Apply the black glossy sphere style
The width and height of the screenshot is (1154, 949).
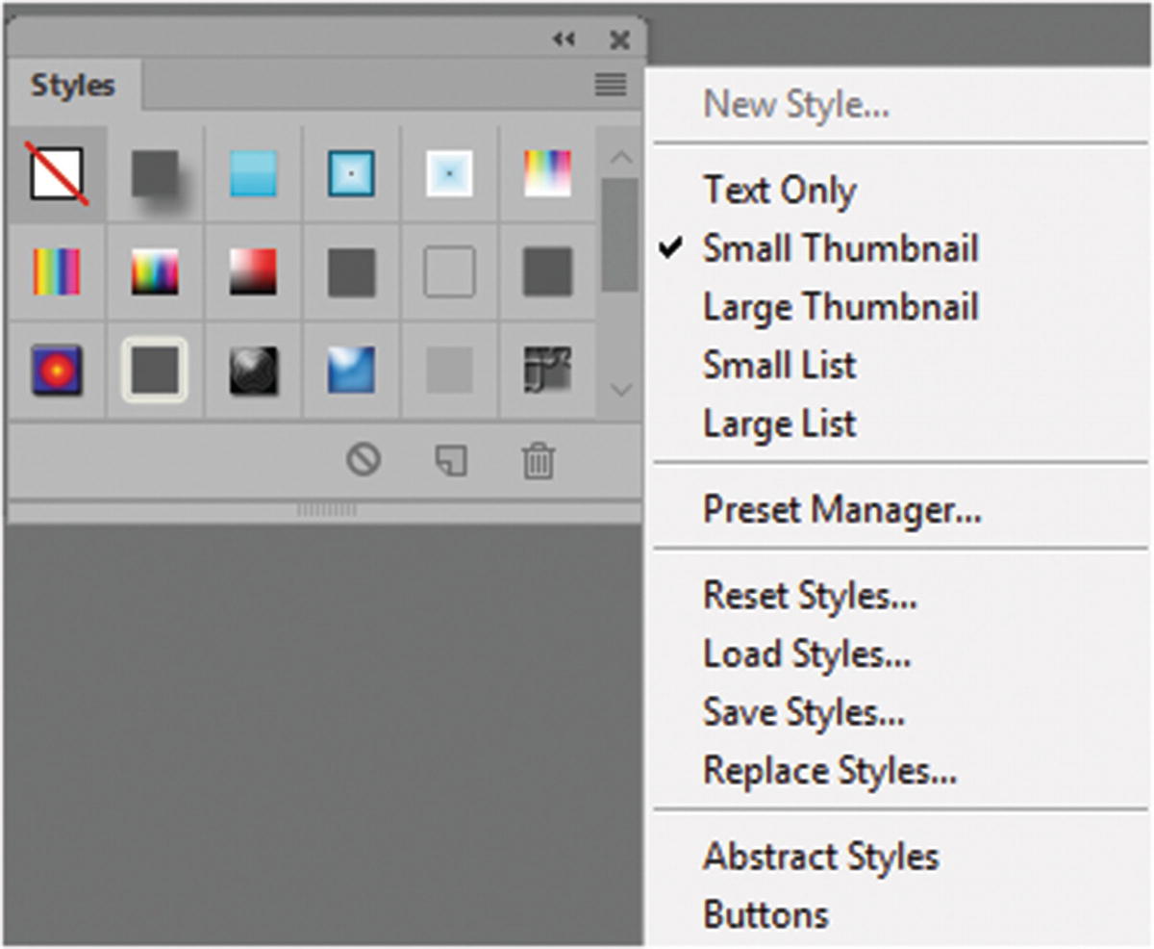(254, 371)
